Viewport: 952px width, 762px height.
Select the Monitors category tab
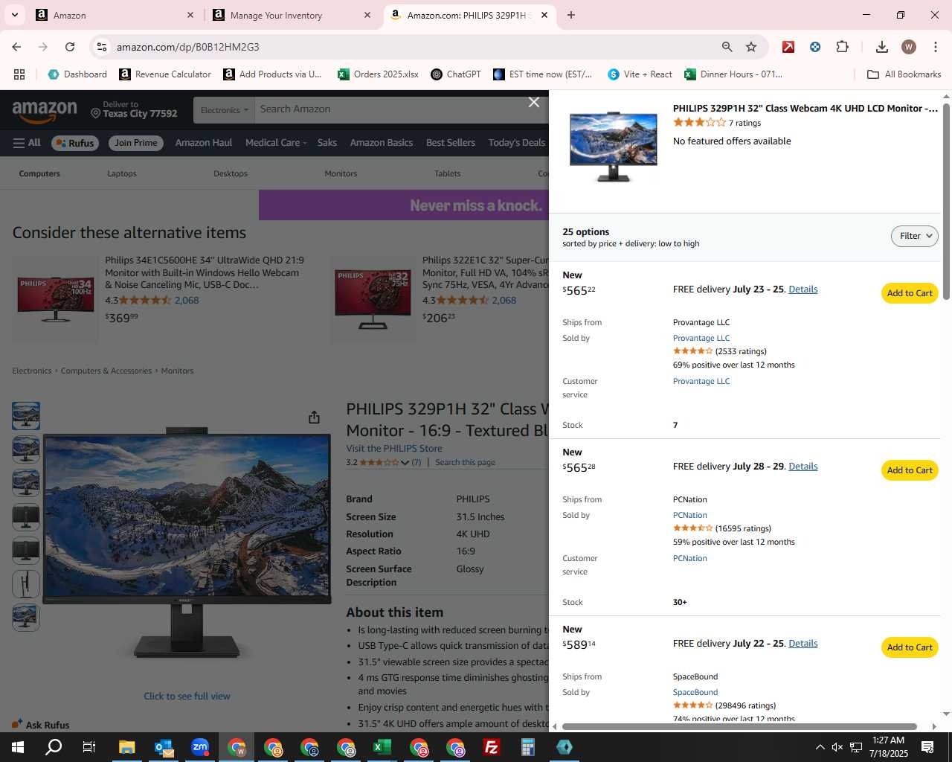(341, 173)
